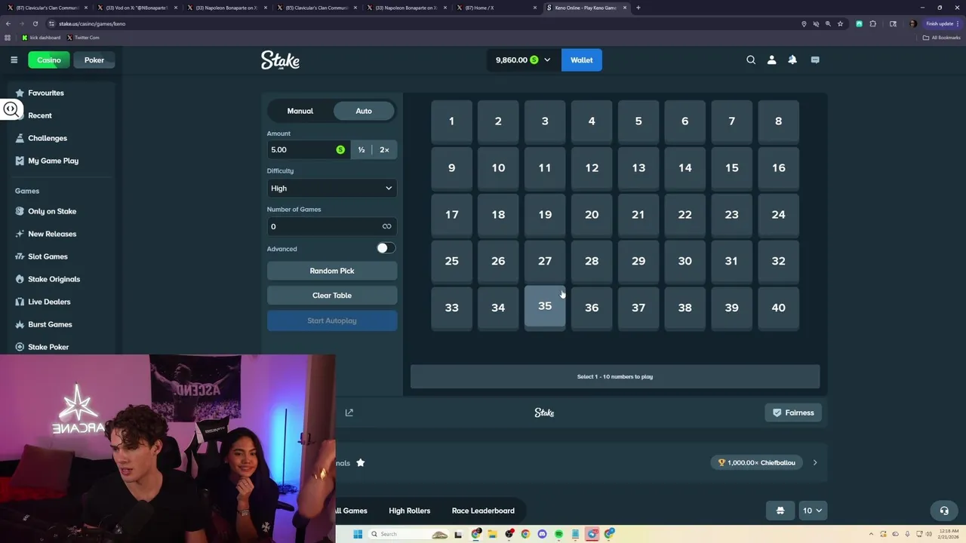This screenshot has width=966, height=543.
Task: Click Random Pick button
Action: pyautogui.click(x=332, y=271)
